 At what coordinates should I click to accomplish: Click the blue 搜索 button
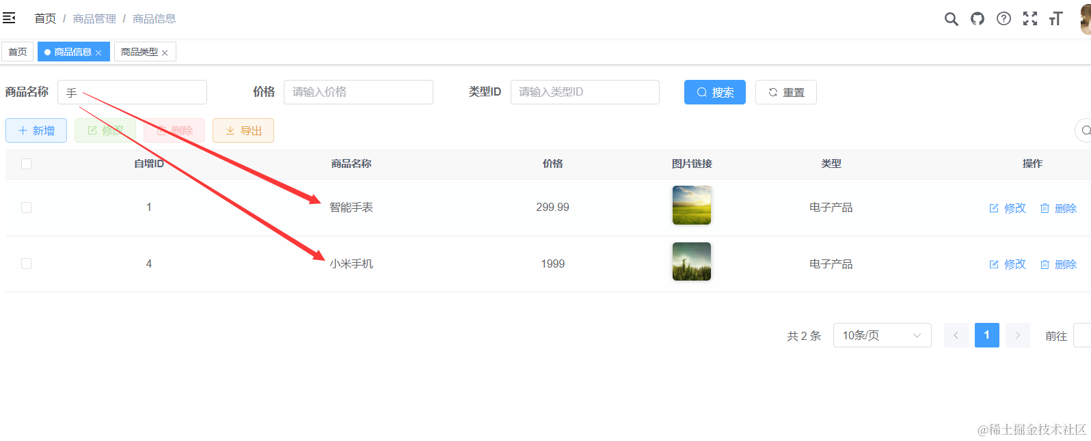(714, 92)
